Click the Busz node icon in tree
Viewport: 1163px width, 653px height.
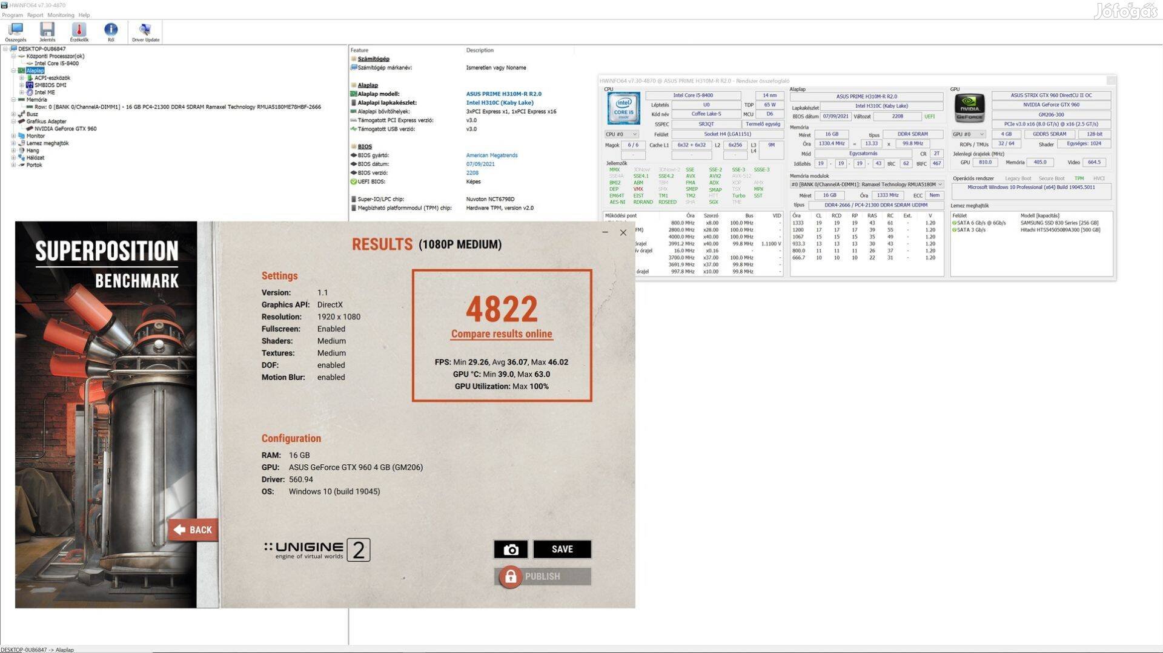(22, 114)
